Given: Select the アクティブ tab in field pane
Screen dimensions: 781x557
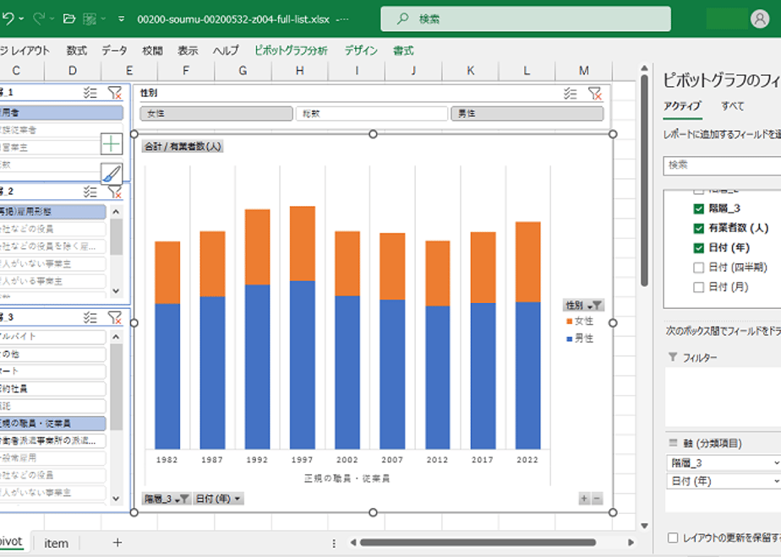Looking at the screenshot, I should (x=682, y=106).
